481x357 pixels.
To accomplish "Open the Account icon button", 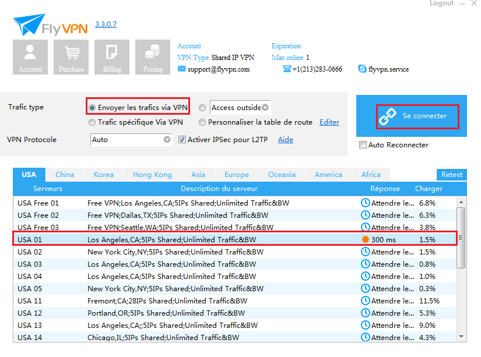I will 30,57.
